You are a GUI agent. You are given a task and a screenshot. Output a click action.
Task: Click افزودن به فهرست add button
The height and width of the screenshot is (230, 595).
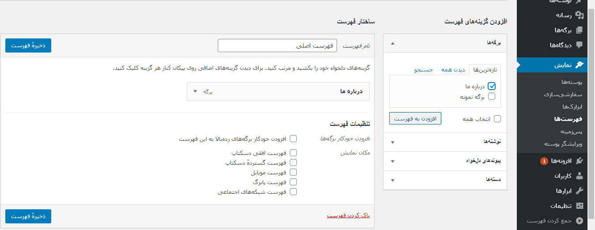[415, 119]
